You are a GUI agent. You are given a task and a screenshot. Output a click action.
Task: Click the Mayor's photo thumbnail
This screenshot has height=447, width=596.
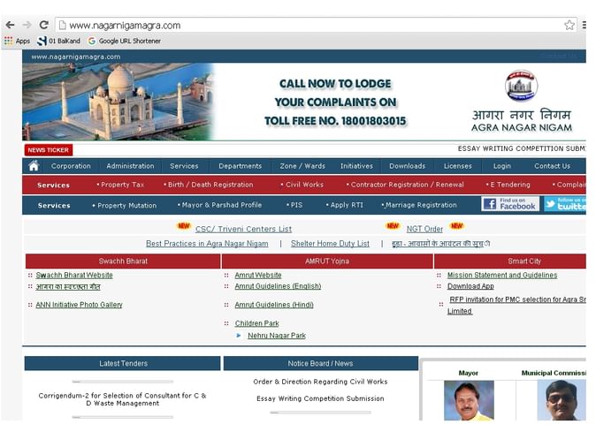point(469,401)
